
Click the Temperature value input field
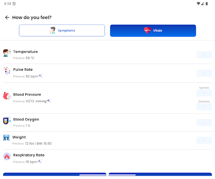point(204,55)
